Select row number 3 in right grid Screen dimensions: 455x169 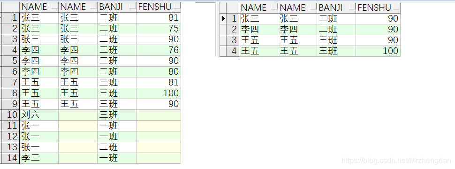coord(233,40)
